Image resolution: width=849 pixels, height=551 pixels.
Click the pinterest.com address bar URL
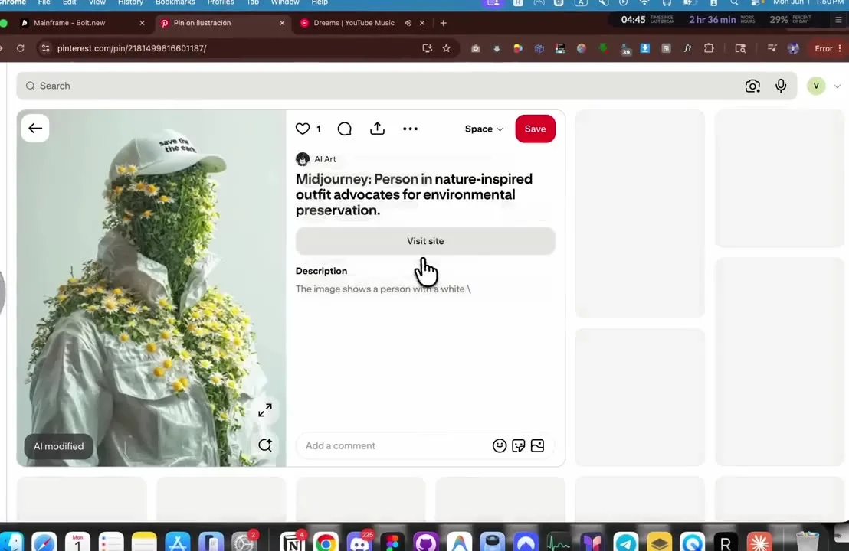[x=132, y=48]
